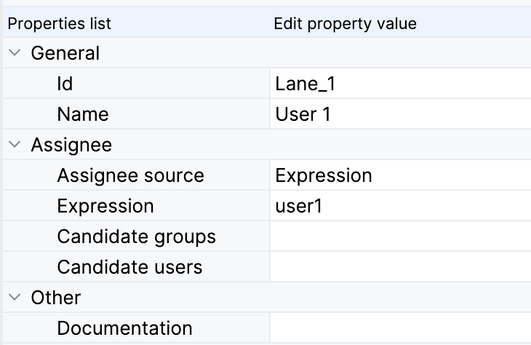Click the empty Candidate groups value field

[x=399, y=237]
